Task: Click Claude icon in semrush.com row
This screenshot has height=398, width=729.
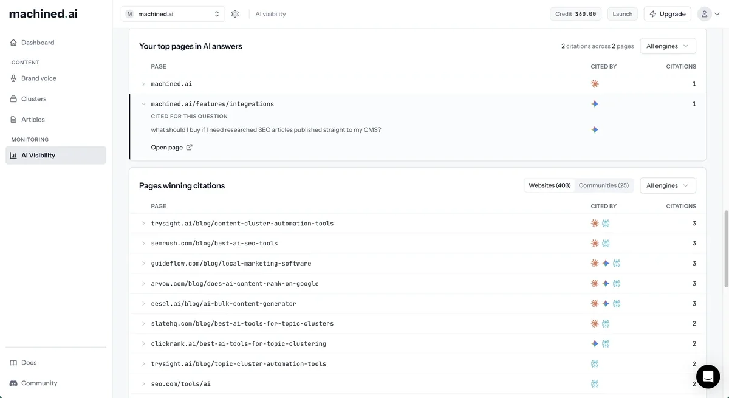Action: click(x=595, y=243)
